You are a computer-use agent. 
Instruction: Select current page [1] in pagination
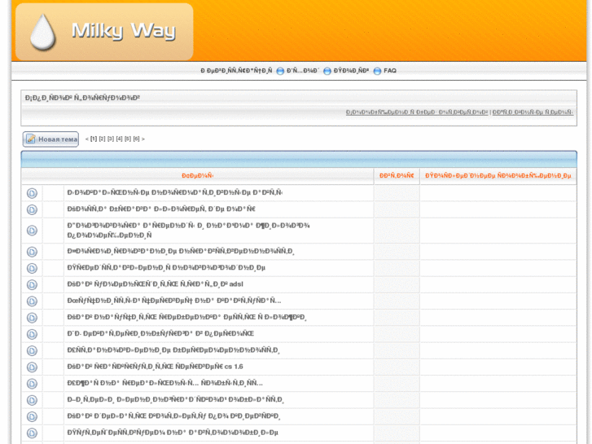94,139
